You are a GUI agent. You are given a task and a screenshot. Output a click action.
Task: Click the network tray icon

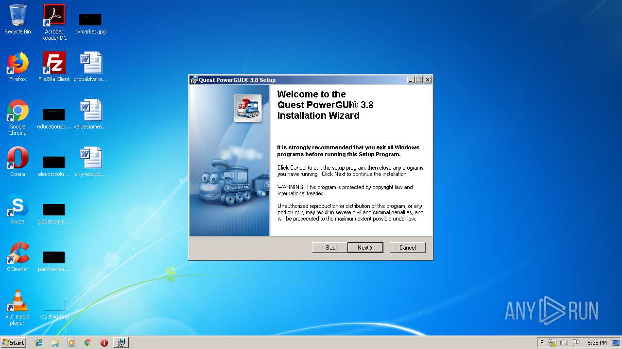pyautogui.click(x=553, y=343)
